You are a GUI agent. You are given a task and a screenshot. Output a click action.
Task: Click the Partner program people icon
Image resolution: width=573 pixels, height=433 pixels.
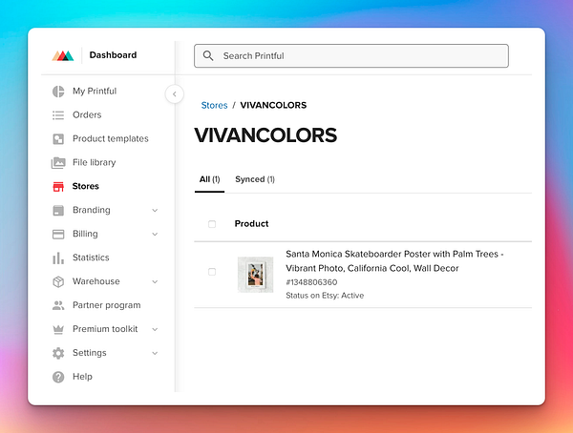click(58, 305)
